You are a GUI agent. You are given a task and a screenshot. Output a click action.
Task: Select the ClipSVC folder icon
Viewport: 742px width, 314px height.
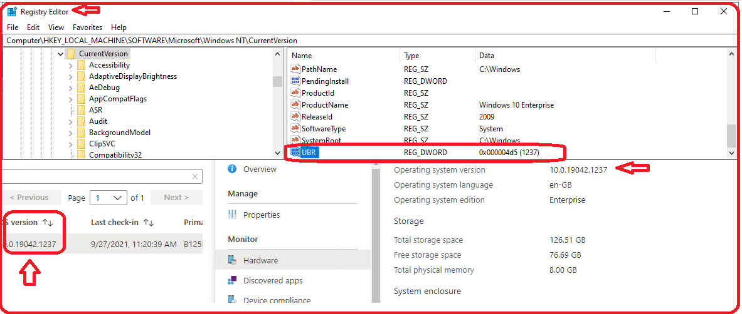point(81,144)
